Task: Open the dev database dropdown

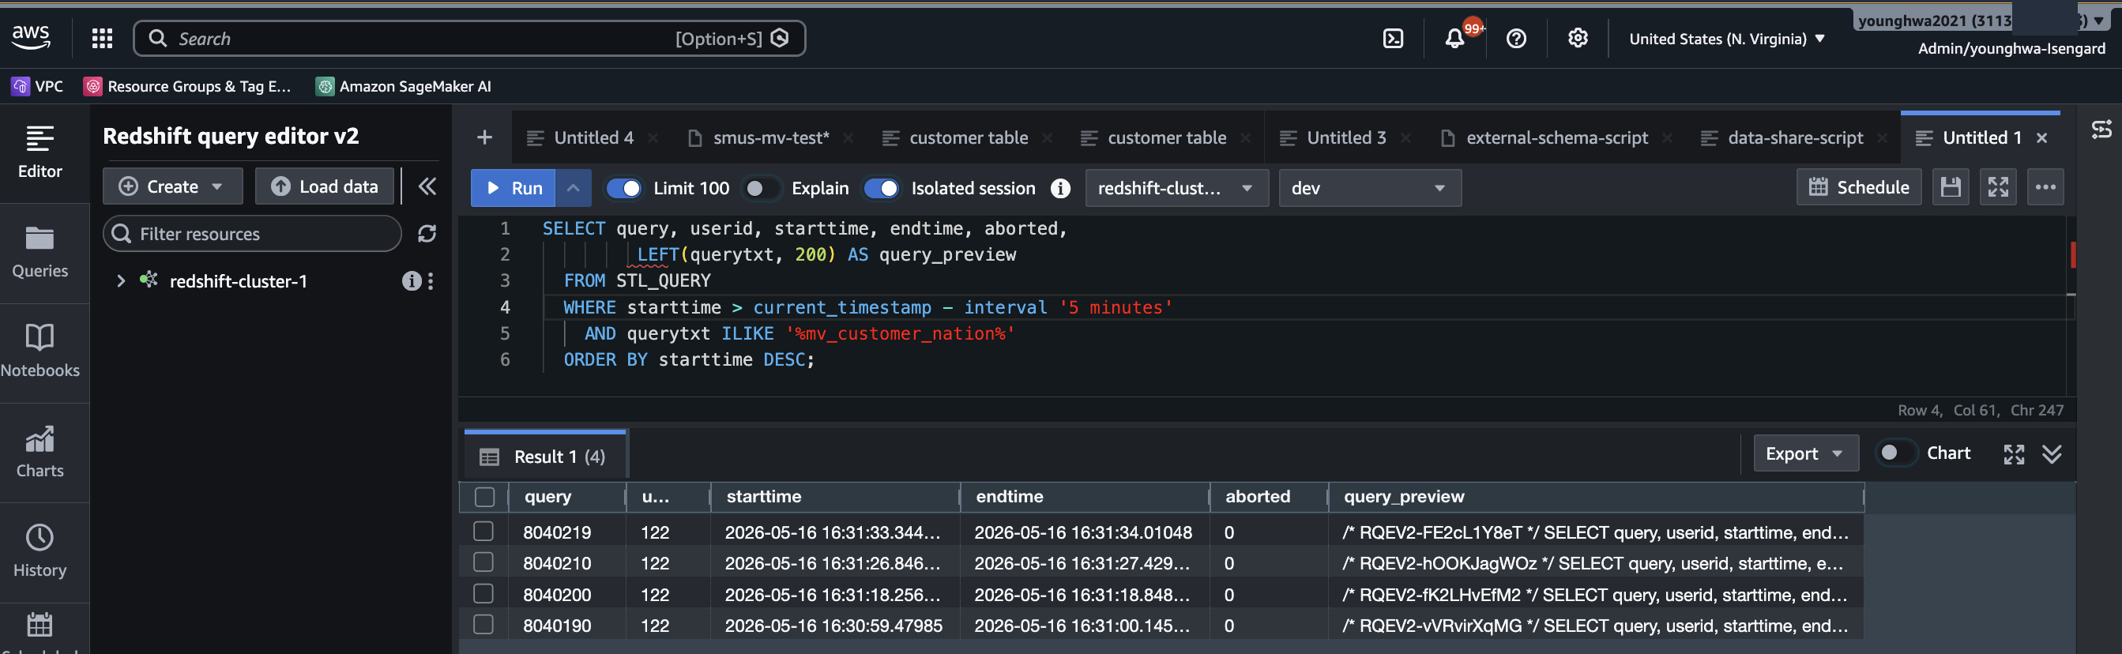Action: click(x=1369, y=188)
